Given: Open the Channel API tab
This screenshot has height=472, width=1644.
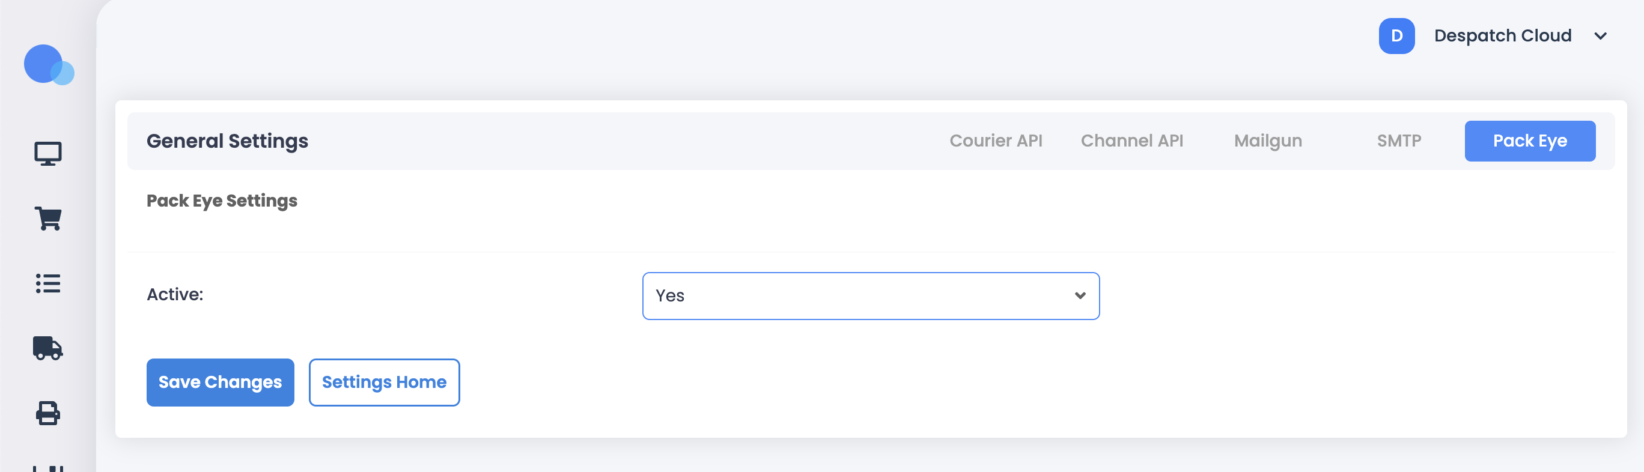Looking at the screenshot, I should (x=1131, y=141).
